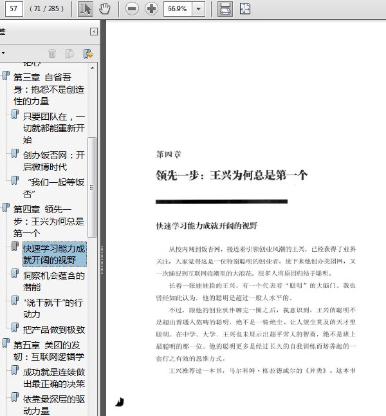Open bookmark 洞察机会蕴含的潜能
The width and height of the screenshot is (386, 416).
54,281
